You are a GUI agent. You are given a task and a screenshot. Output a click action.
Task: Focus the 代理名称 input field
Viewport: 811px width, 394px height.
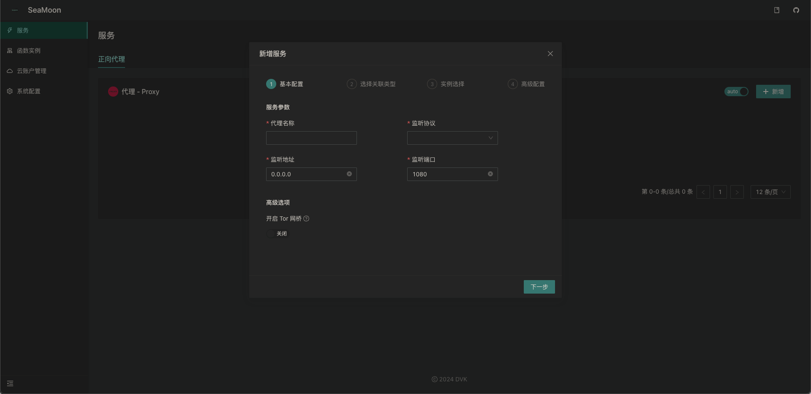pyautogui.click(x=311, y=138)
